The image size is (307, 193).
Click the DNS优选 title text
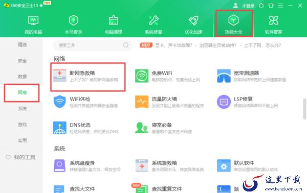80,125
